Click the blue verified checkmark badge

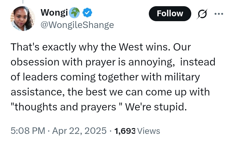87,13
